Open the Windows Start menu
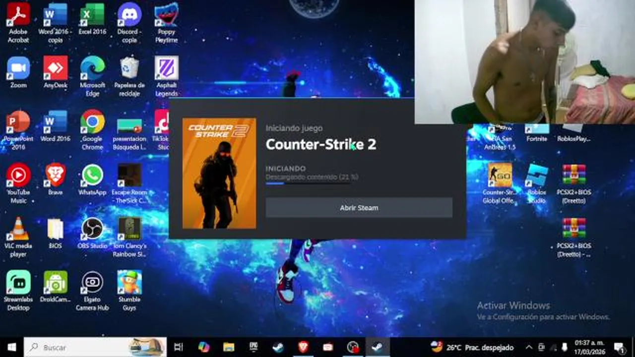The height and width of the screenshot is (357, 635). pyautogui.click(x=11, y=347)
